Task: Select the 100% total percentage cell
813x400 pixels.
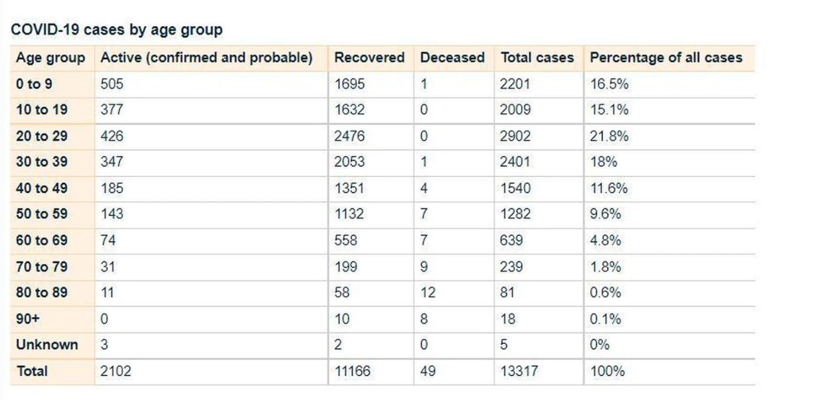Action: click(607, 371)
